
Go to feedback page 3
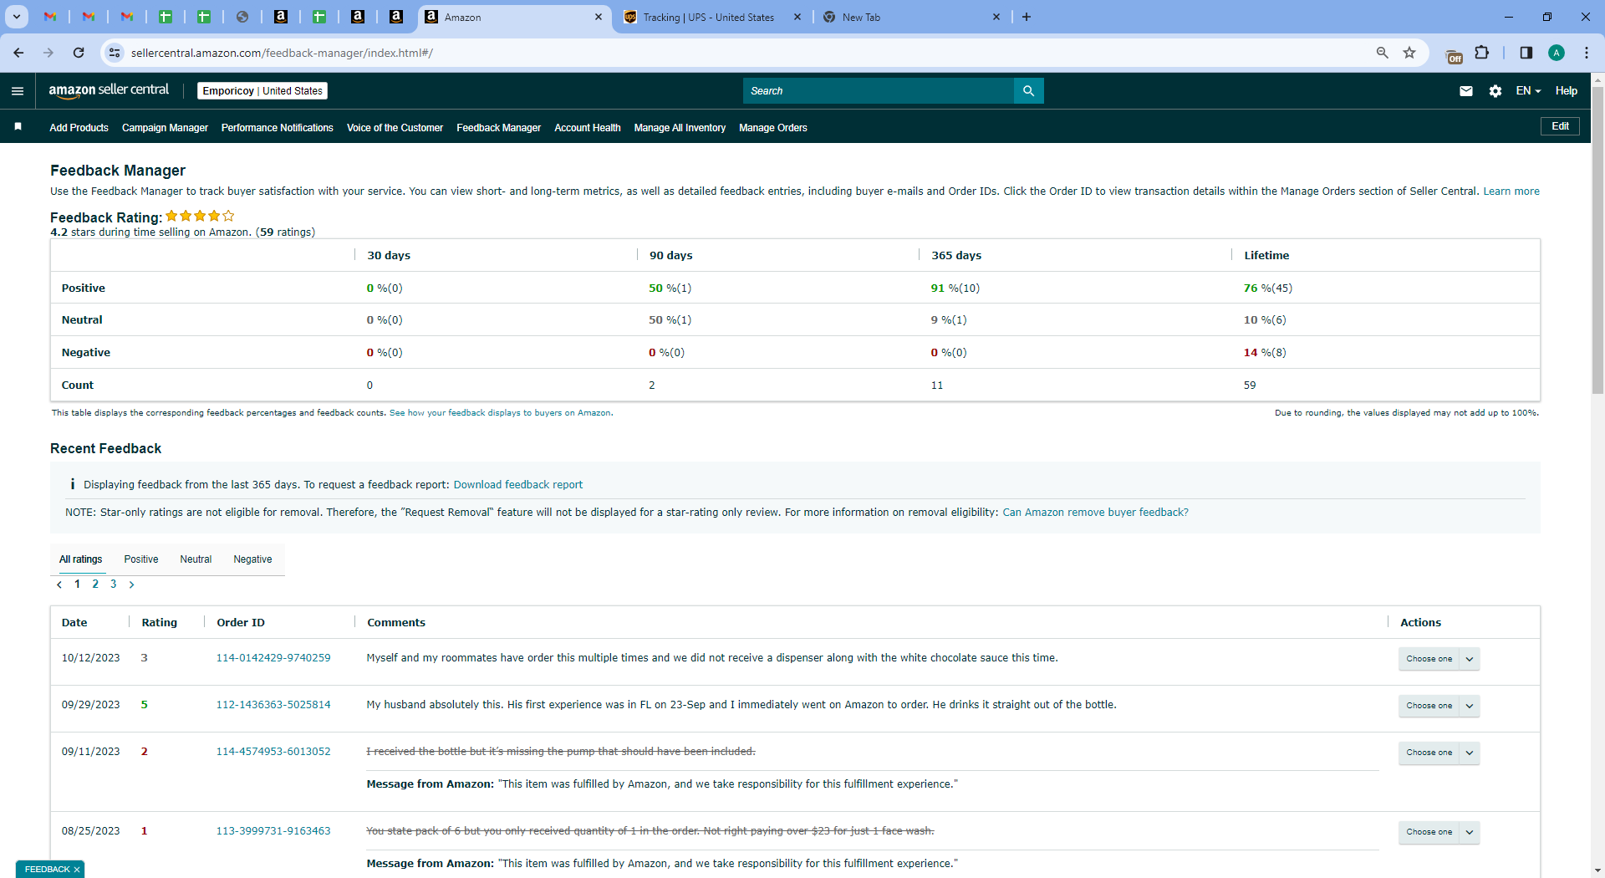(114, 584)
